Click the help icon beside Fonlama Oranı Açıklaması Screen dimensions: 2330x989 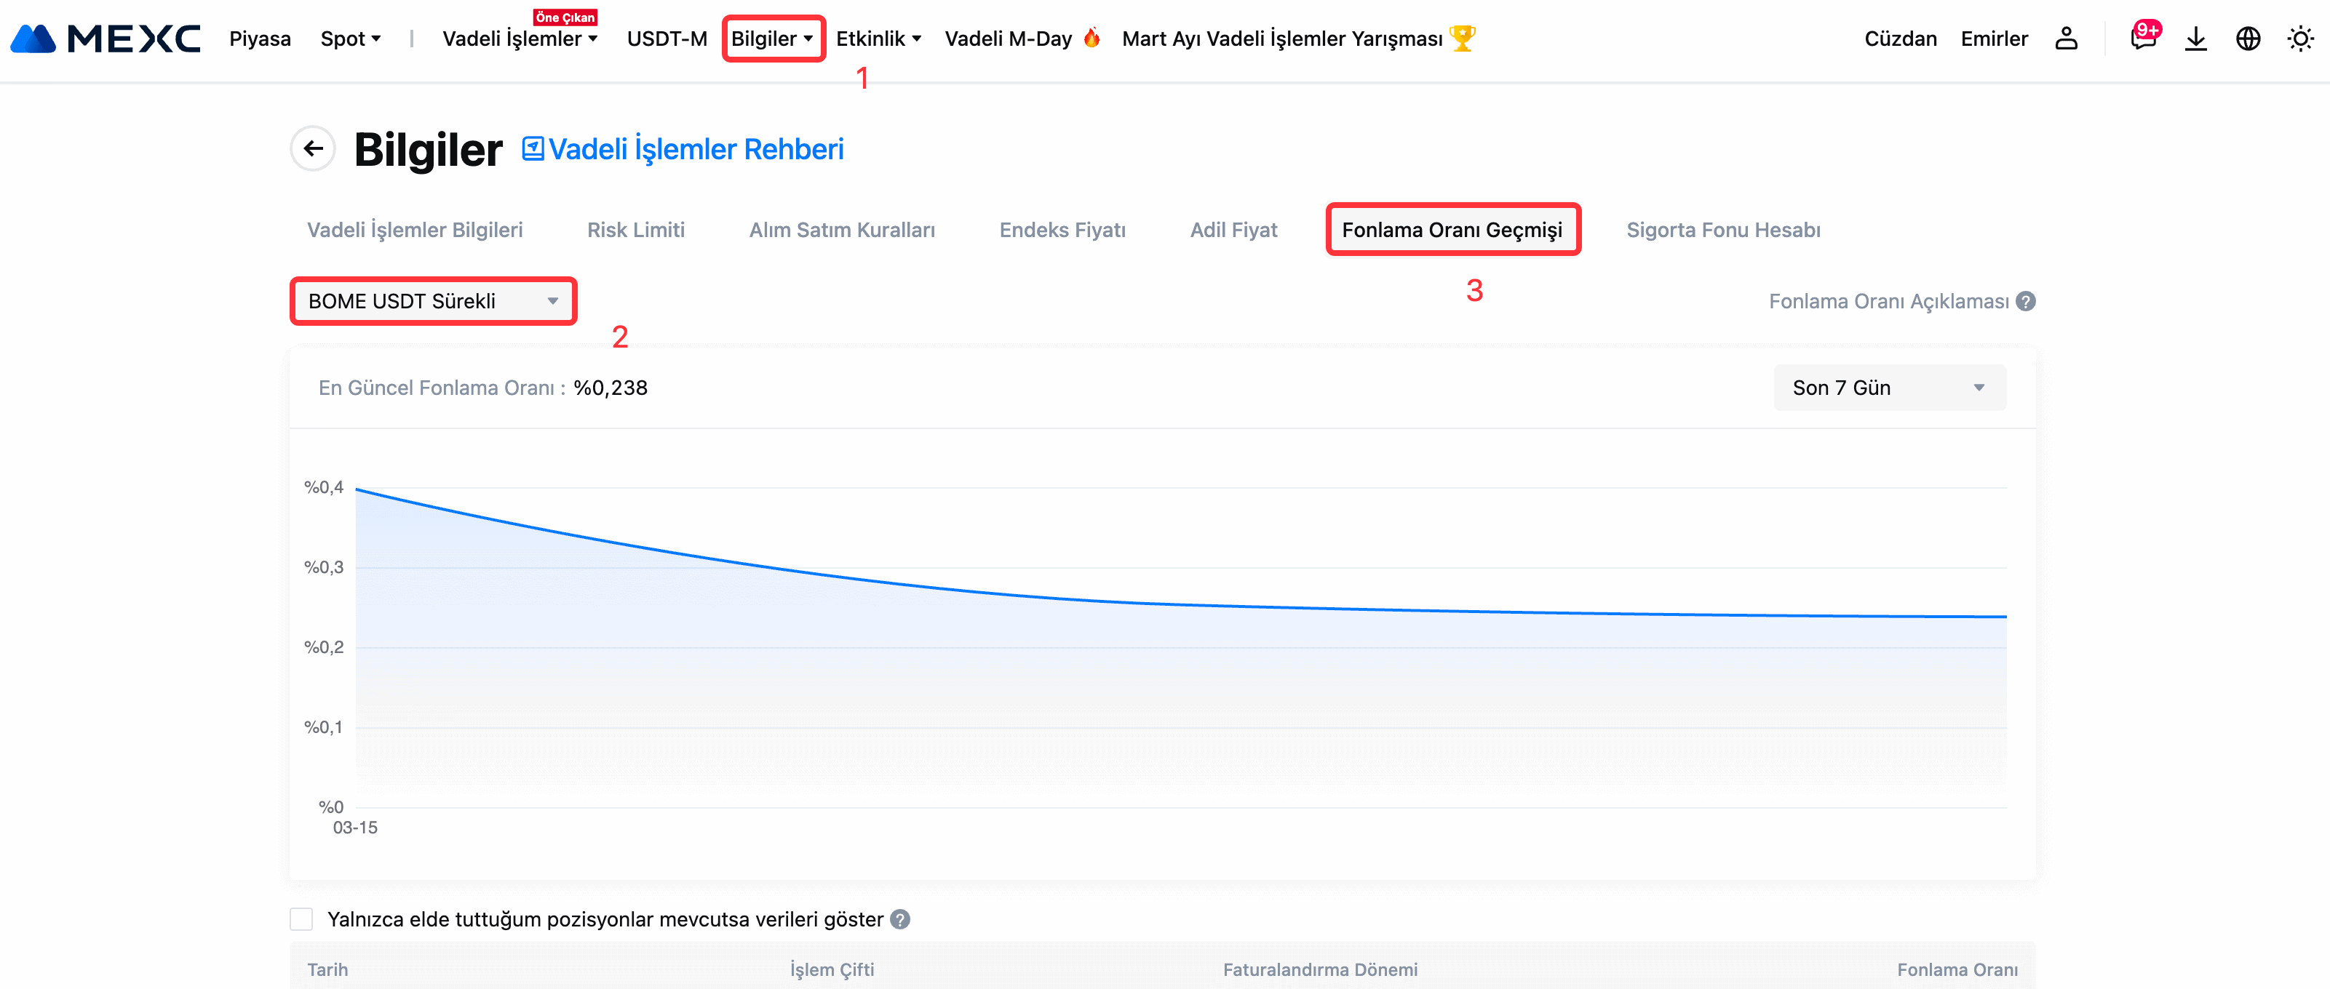pyautogui.click(x=2026, y=301)
